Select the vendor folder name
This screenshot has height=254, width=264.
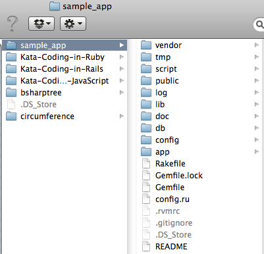click(x=169, y=45)
